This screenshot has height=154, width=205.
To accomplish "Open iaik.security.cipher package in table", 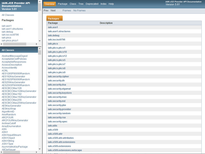I will 58,76.
